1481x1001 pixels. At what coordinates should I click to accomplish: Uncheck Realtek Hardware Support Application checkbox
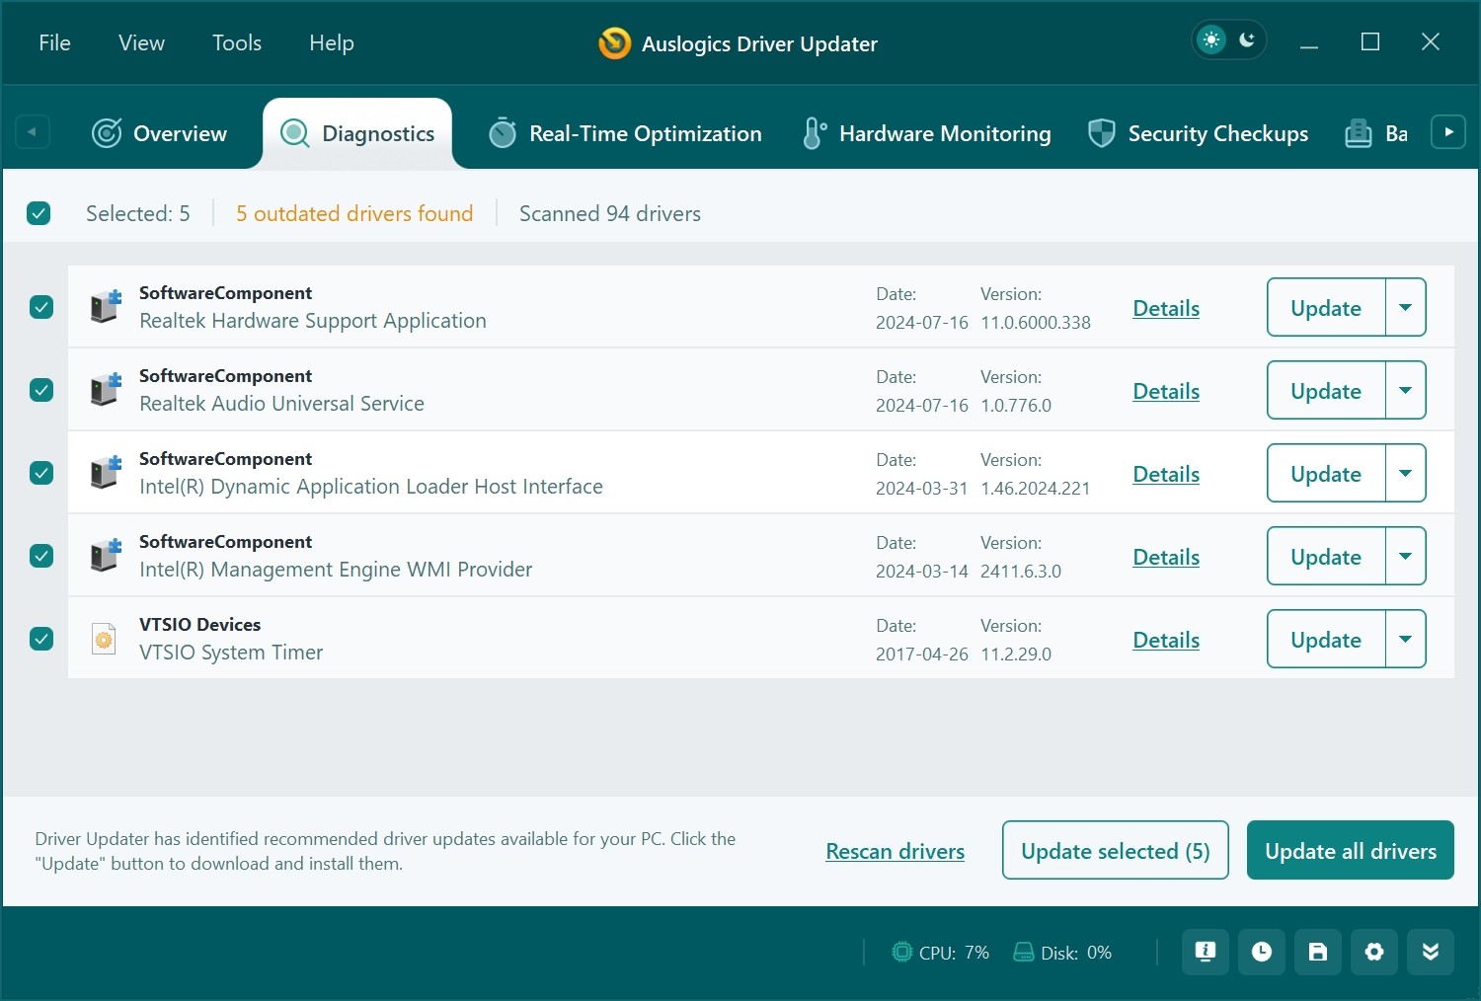click(41, 307)
